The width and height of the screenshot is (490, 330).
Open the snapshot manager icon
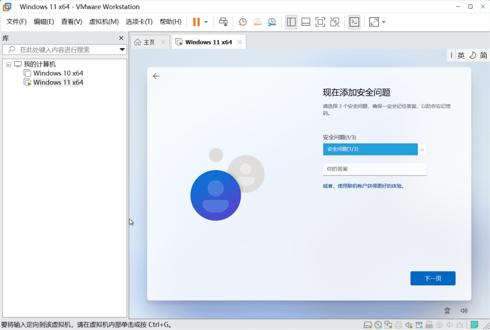point(272,22)
